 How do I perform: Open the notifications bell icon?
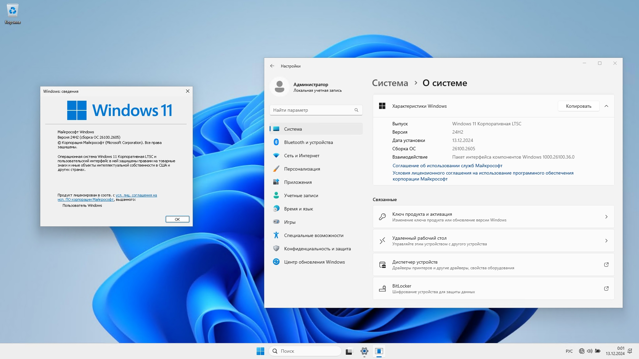[630, 351]
